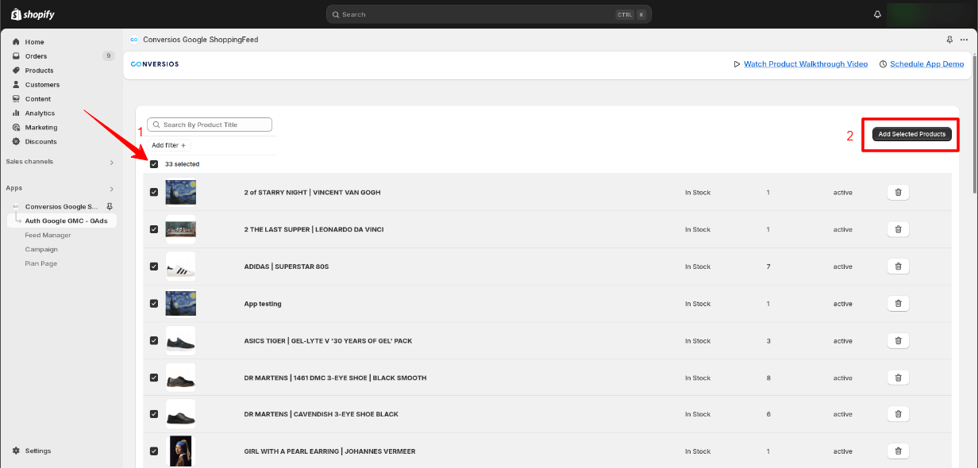The height and width of the screenshot is (468, 978).
Task: Delete DR MARTENS CAVENDISH product
Action: (x=898, y=414)
